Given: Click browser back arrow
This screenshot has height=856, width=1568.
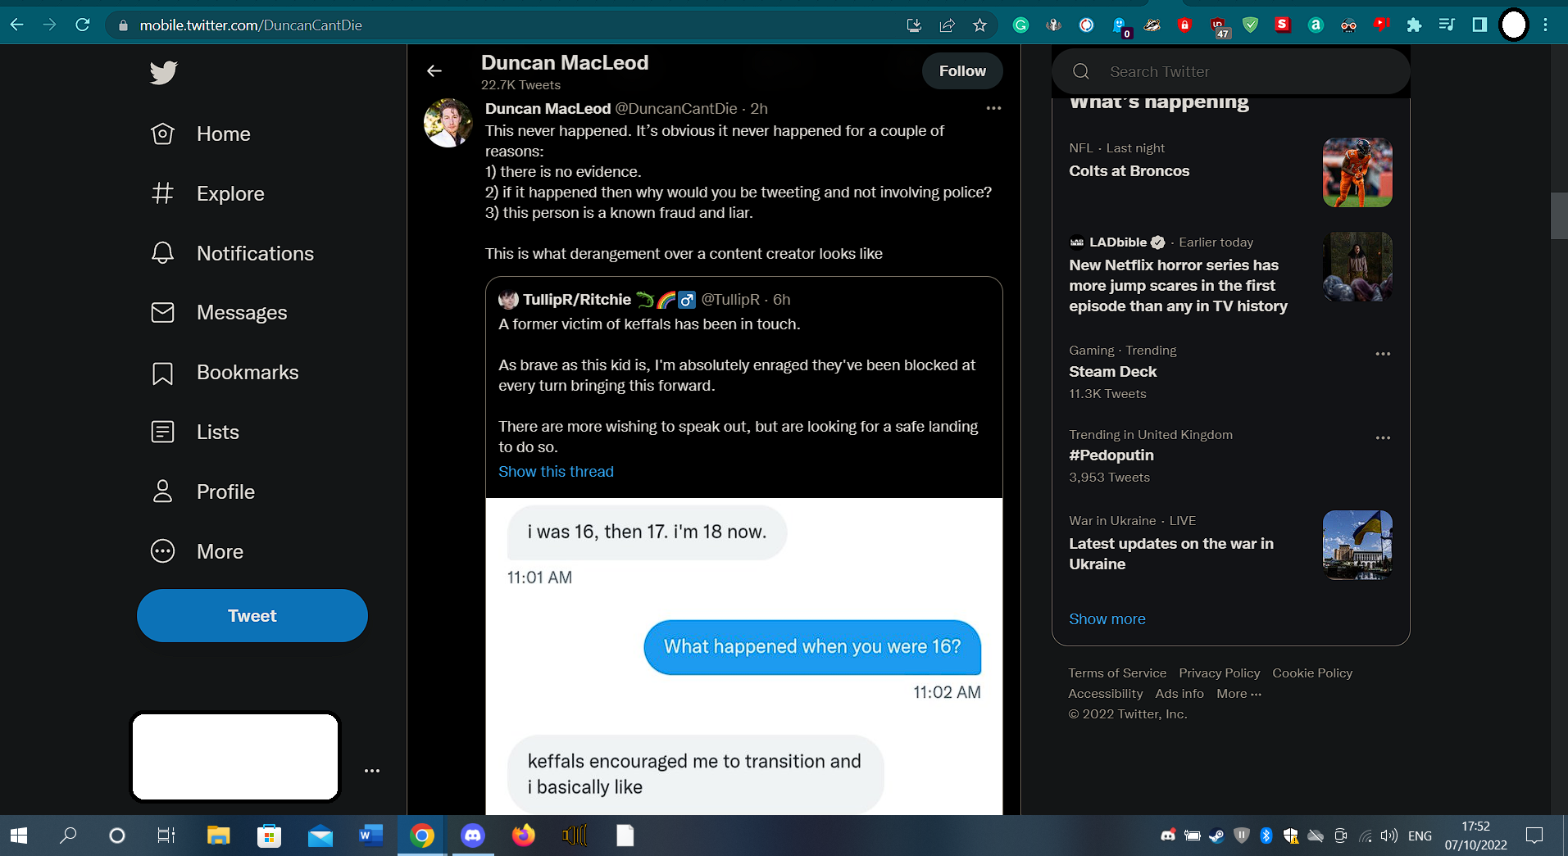Looking at the screenshot, I should pos(17,25).
